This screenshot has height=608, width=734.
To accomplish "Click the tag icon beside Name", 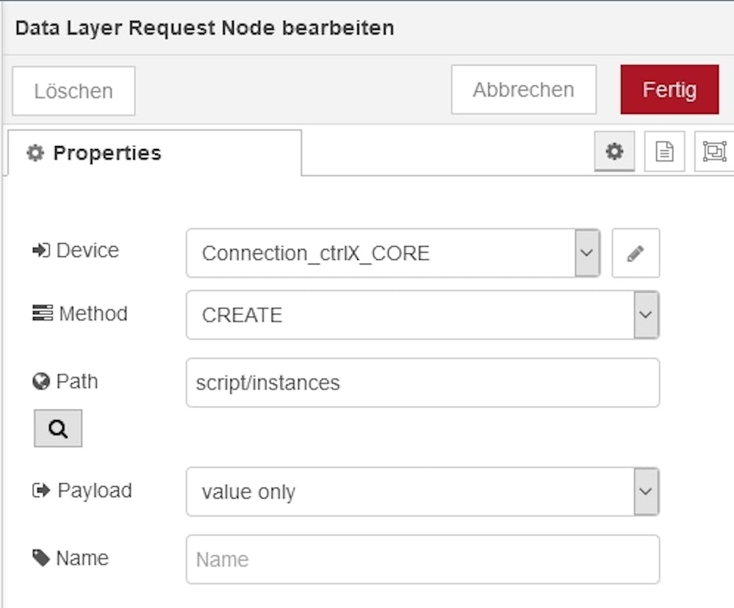I will click(41, 558).
